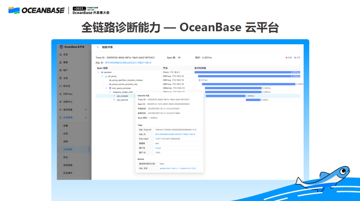Click the 租户 tenant icon in sidebar
The width and height of the screenshot is (360, 201).
click(x=60, y=70)
